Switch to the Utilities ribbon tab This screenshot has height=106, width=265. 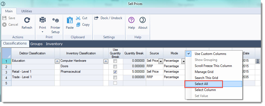coord(26,11)
